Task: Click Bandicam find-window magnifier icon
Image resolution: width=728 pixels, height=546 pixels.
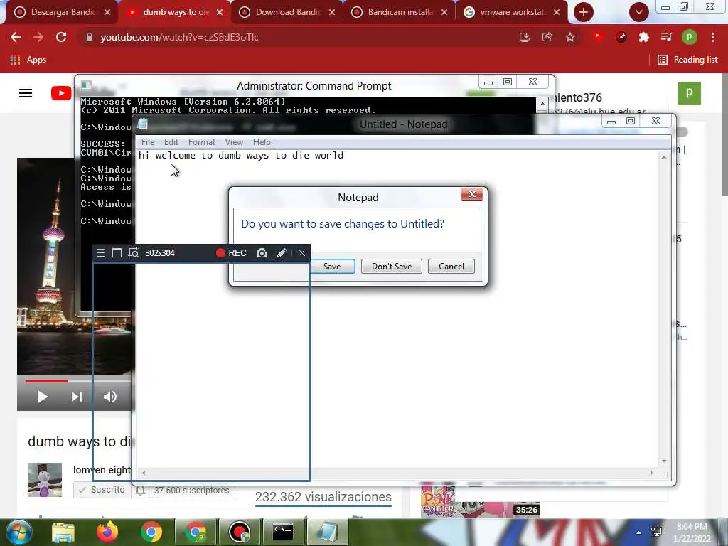Action: pyautogui.click(x=133, y=253)
